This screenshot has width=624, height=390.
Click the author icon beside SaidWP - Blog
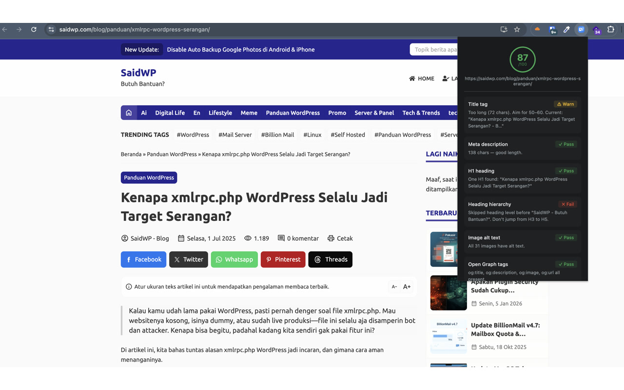tap(125, 238)
